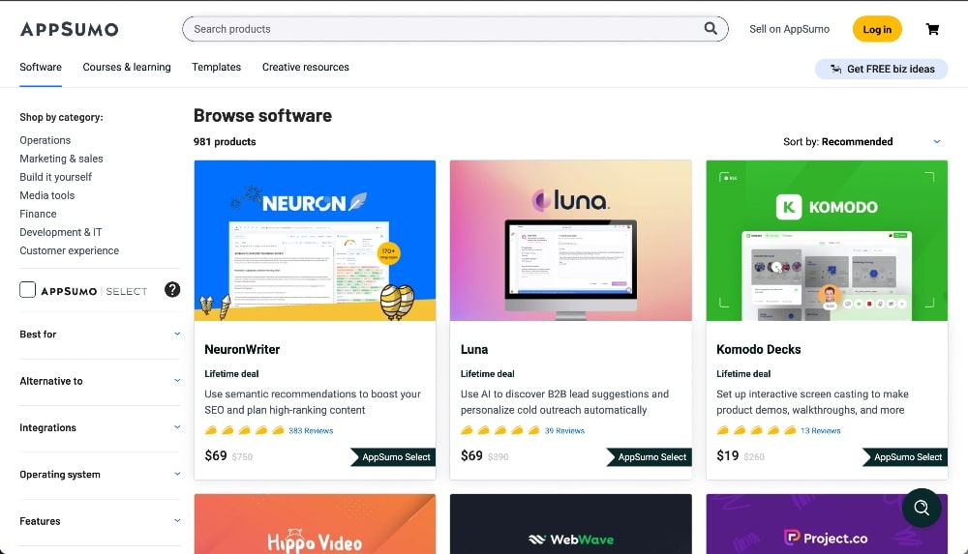Click Get FREE biz ideas button

881,69
